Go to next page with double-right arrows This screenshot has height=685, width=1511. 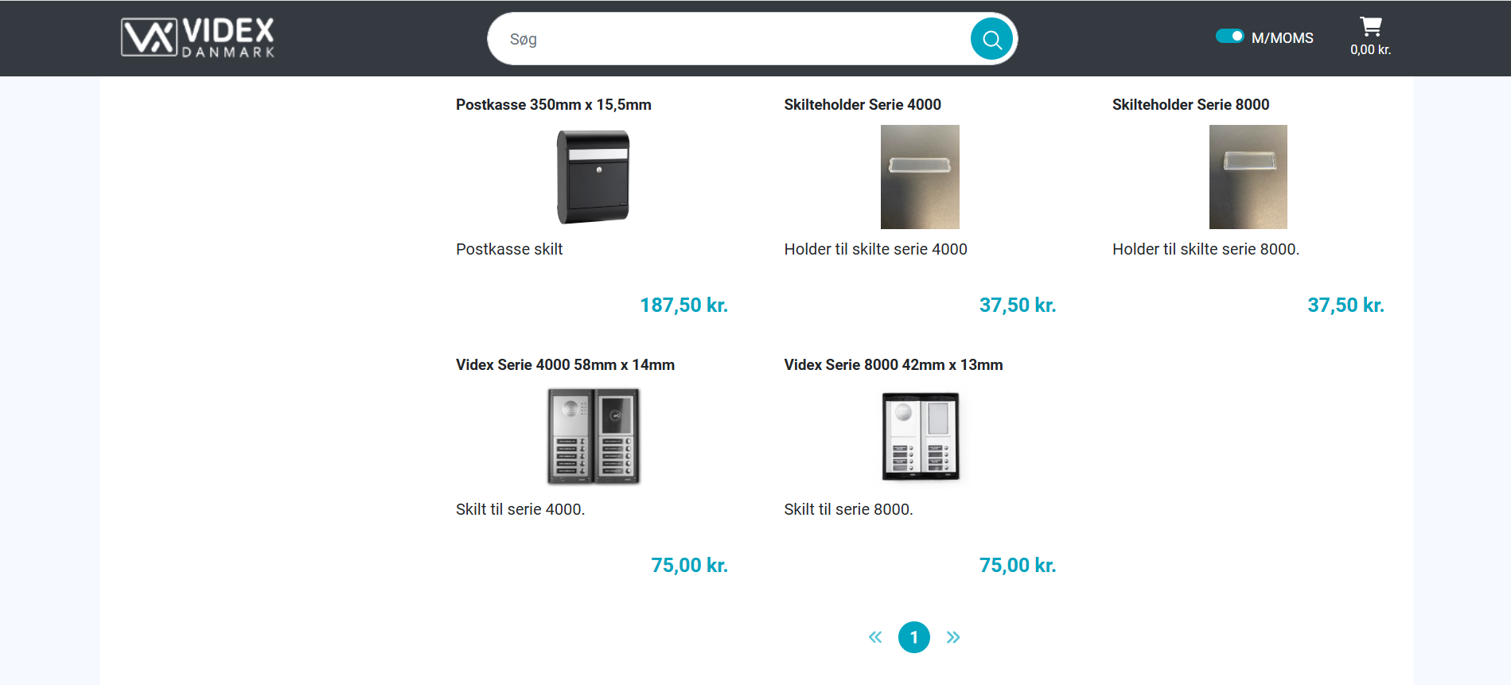point(953,637)
